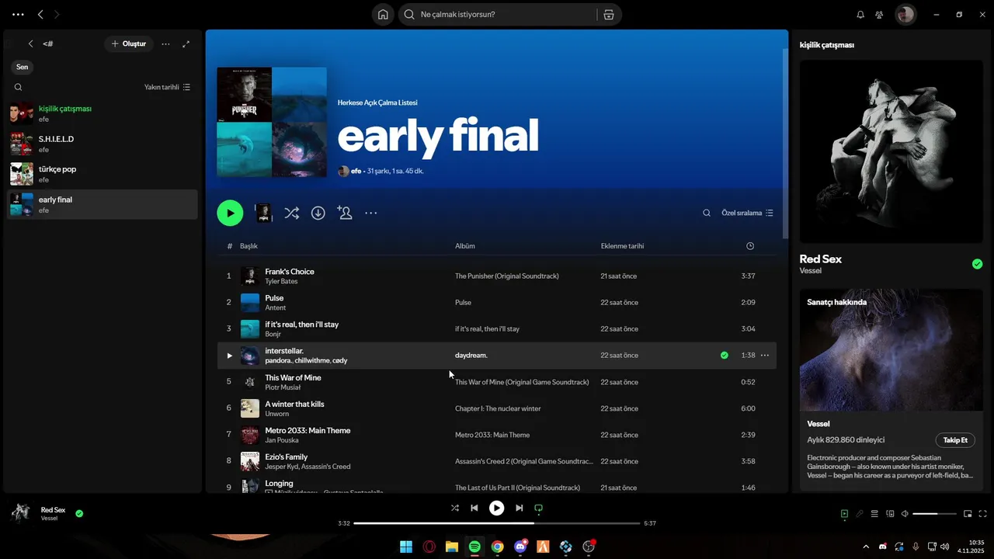The image size is (994, 559).
Task: Toggle saved check on interstellar. row
Action: coord(725,356)
